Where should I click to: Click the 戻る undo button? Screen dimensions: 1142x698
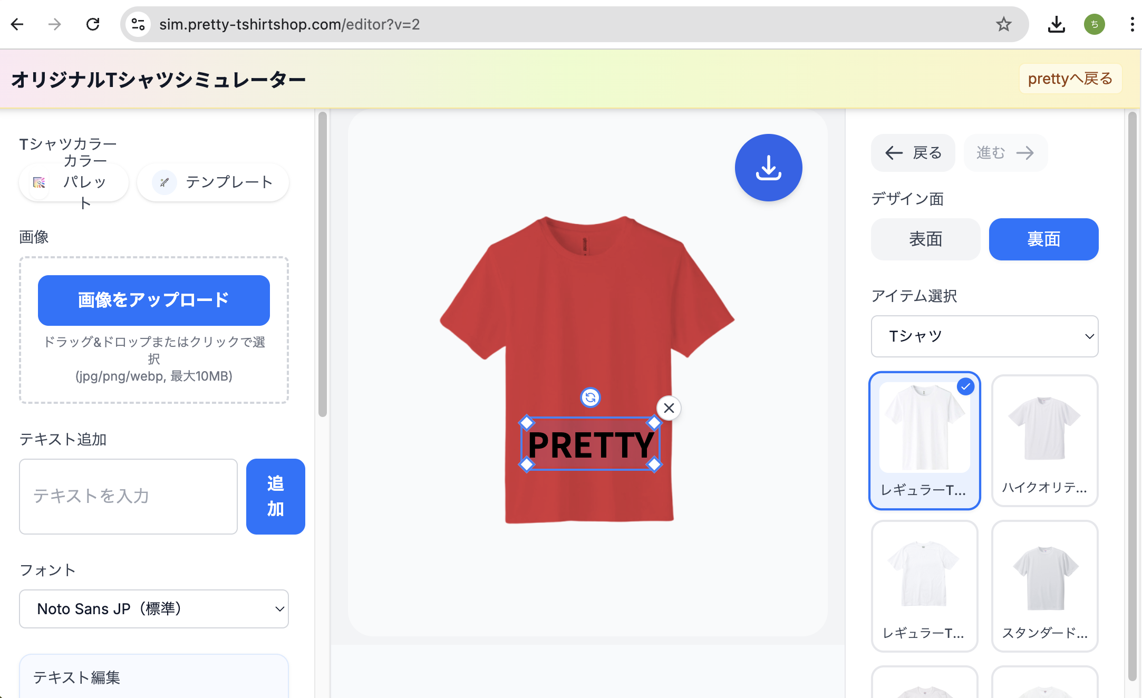pos(913,153)
